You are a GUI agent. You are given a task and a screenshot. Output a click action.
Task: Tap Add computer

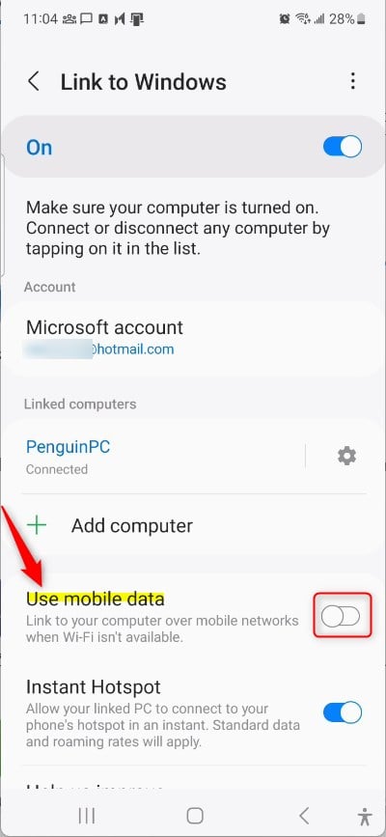coord(193,526)
